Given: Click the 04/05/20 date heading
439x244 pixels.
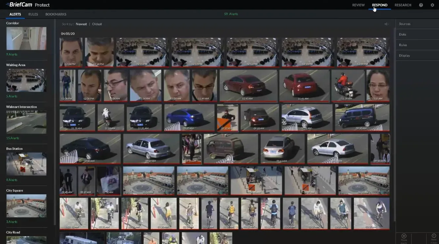Looking at the screenshot, I should coord(68,34).
